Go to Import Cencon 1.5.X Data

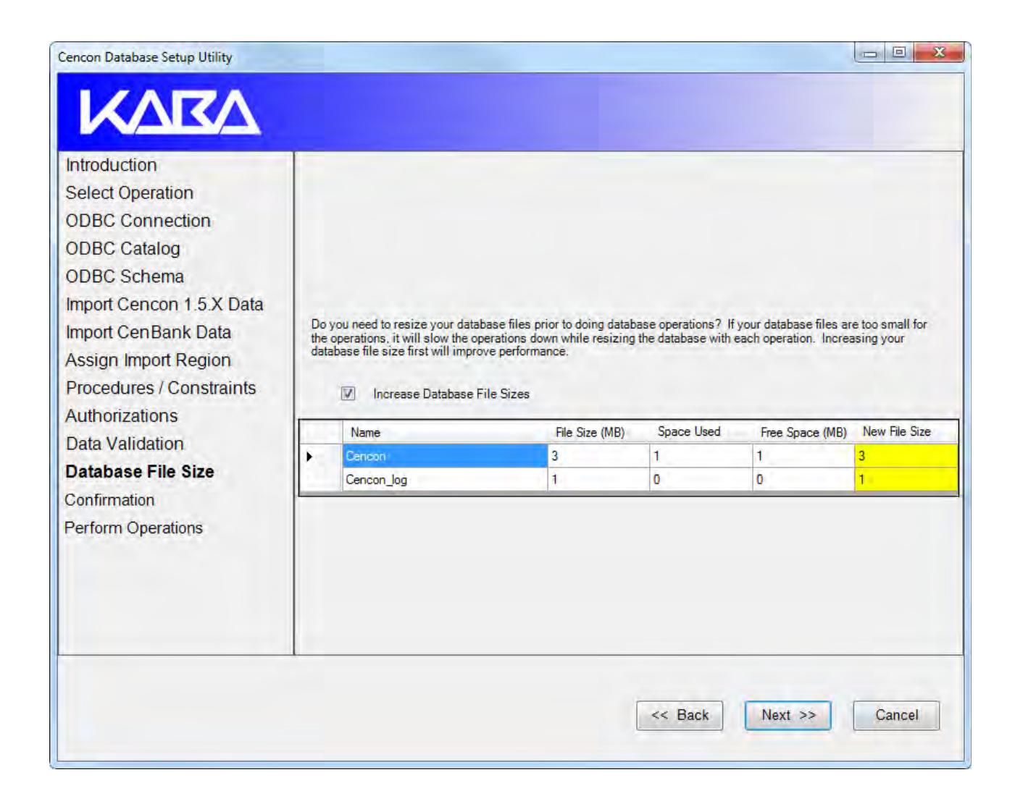164,305
